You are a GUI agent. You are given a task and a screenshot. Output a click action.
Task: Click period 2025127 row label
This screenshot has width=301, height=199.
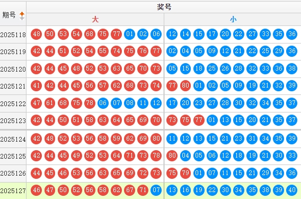[13, 191]
